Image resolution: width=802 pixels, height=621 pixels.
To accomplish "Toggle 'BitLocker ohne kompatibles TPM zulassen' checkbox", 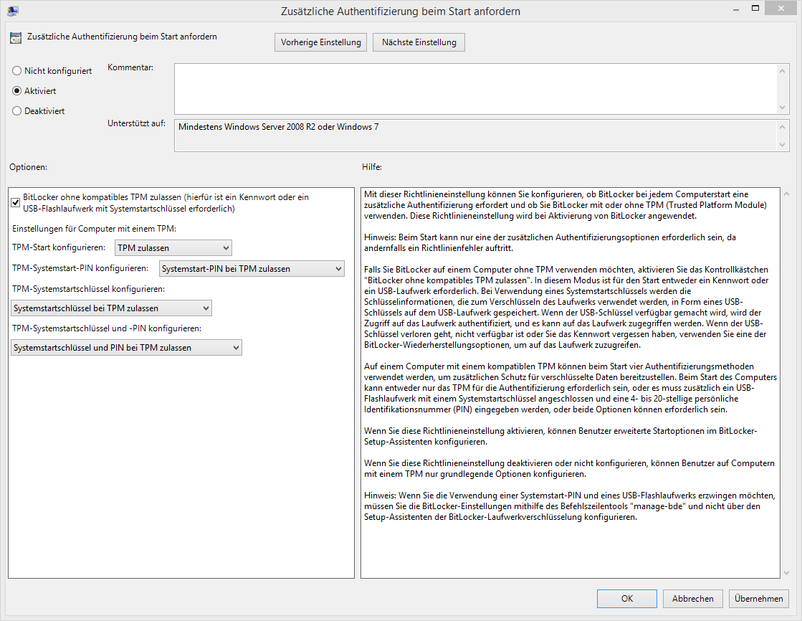I will (16, 203).
